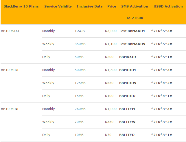Image resolution: width=186 pixels, height=142 pixels.
Task: Click the 'Text BBMAXIW' SMS code
Action: coord(132,44)
